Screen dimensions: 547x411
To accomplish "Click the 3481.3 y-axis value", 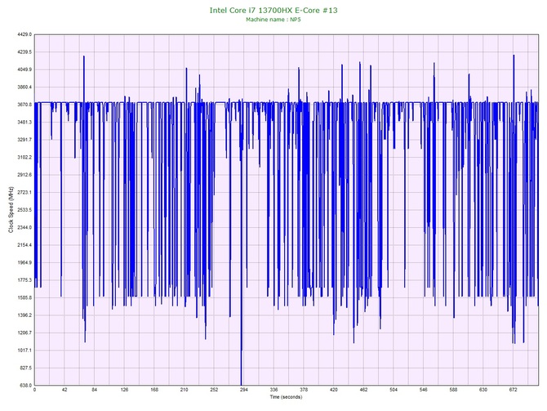I will [24, 123].
